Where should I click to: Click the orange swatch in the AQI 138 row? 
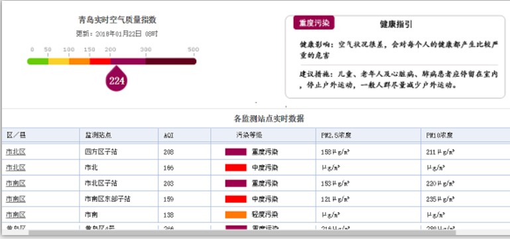click(236, 215)
